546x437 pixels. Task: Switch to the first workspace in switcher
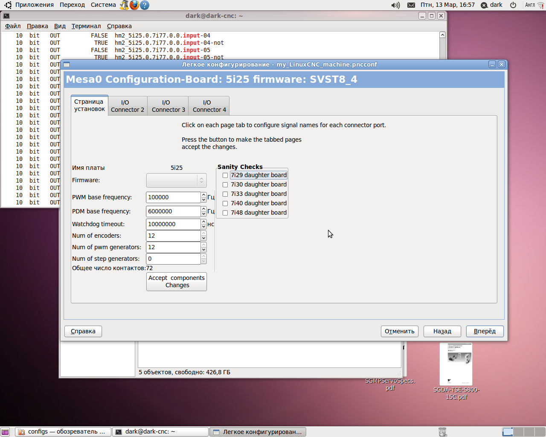coord(508,432)
